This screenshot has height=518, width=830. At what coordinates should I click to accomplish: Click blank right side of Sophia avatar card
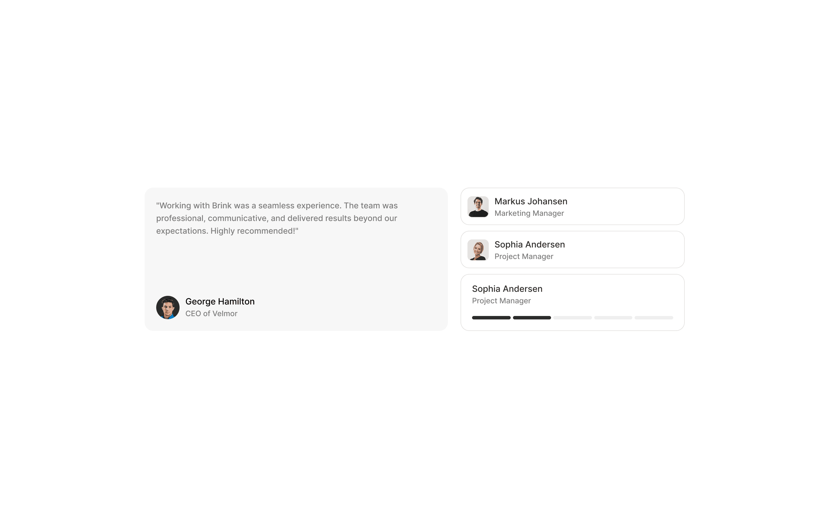click(x=635, y=250)
